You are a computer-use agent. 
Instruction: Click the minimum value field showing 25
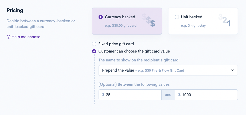[131, 95]
